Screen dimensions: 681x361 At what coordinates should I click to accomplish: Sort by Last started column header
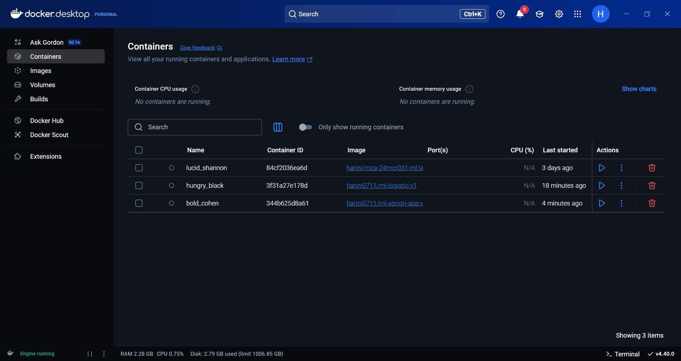[x=560, y=150]
